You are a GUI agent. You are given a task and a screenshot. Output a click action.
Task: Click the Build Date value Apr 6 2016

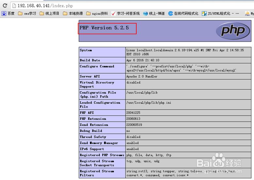point(143,60)
